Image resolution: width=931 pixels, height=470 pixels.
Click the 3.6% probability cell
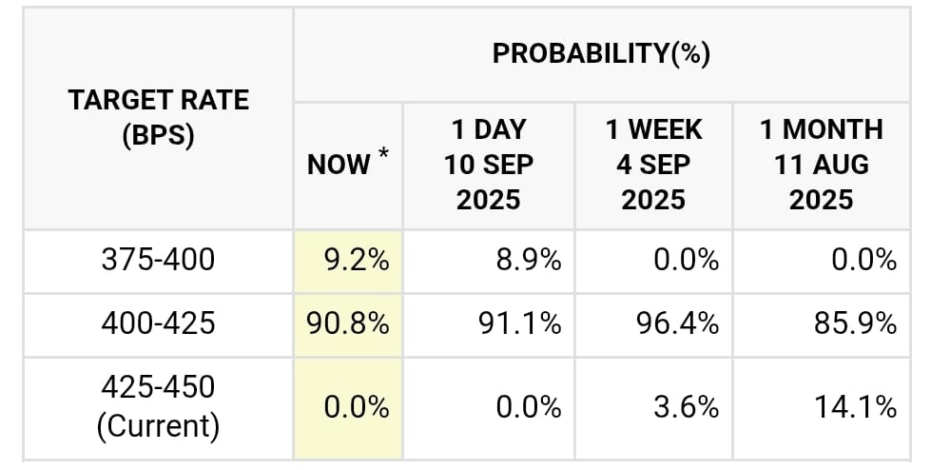coord(653,408)
